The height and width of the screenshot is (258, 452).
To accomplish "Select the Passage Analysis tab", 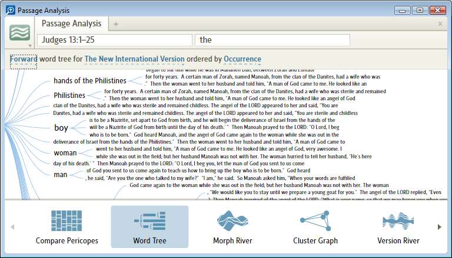I will click(71, 23).
